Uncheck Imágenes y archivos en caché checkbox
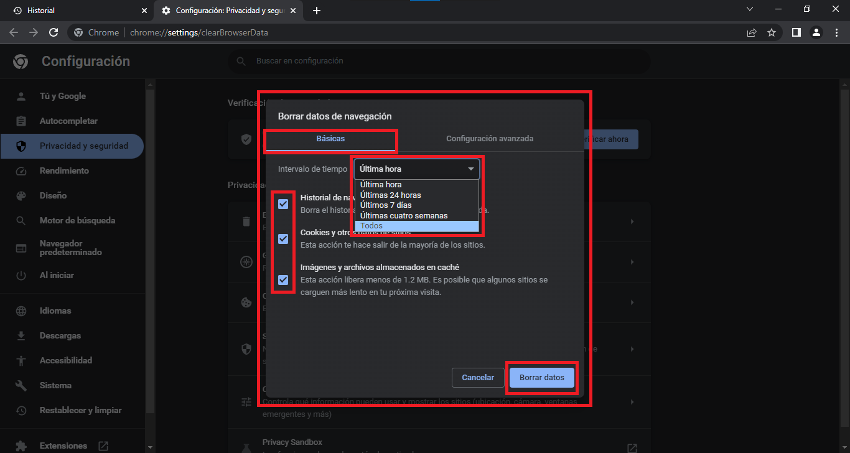The image size is (850, 453). 283,280
